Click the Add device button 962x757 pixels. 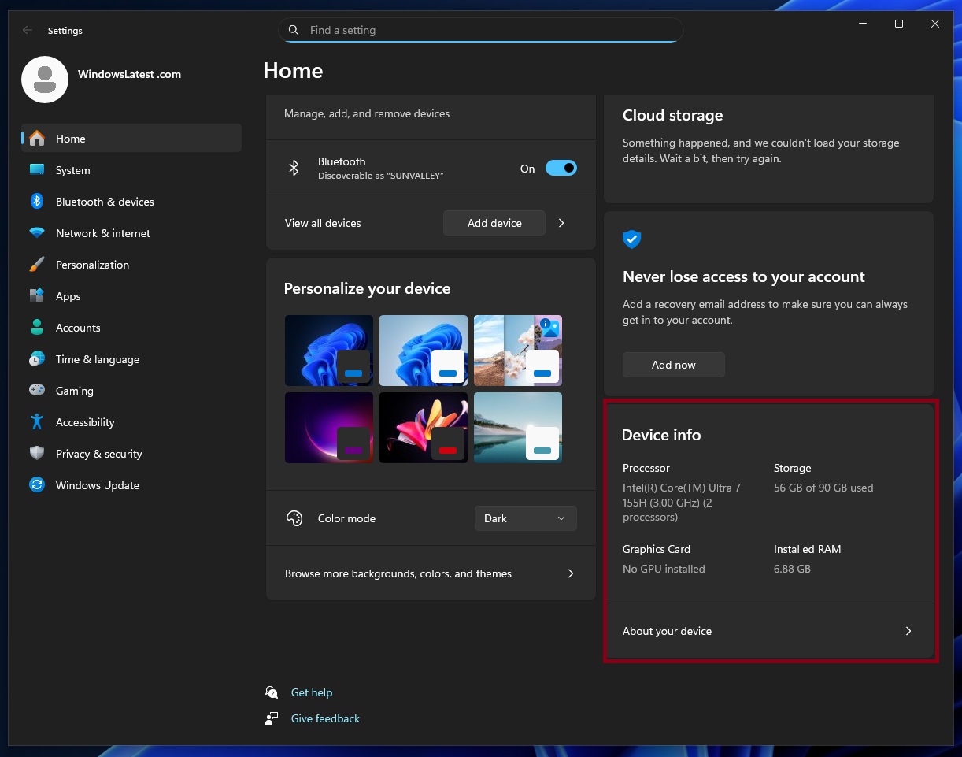pos(494,223)
